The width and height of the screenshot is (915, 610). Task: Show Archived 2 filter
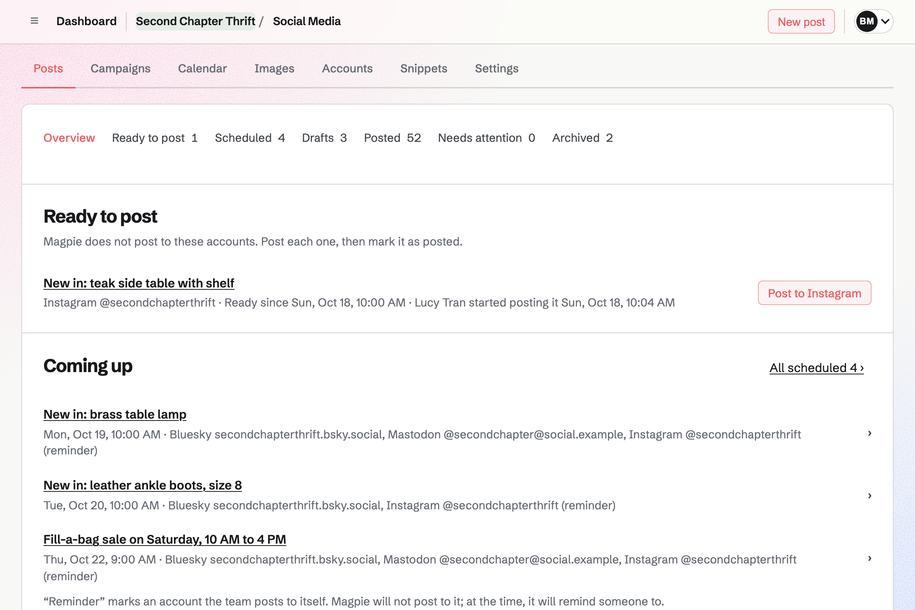(583, 138)
